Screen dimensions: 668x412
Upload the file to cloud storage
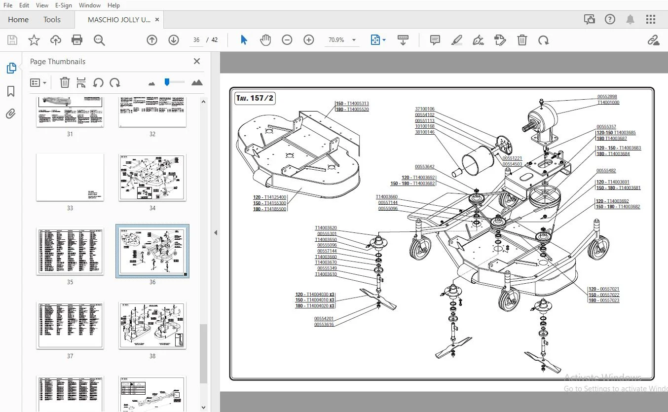pyautogui.click(x=56, y=40)
